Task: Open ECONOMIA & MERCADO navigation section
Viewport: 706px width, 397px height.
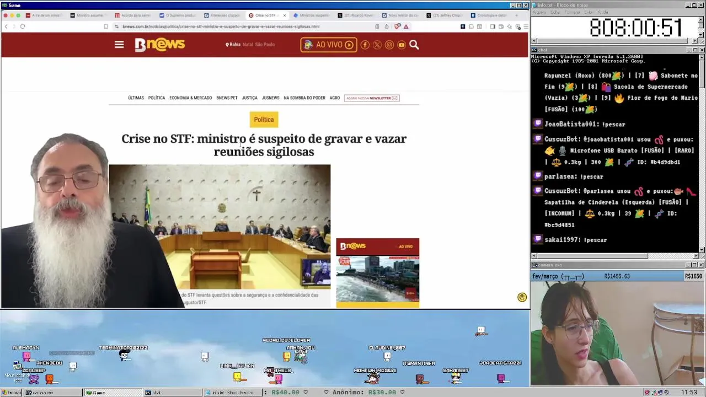Action: (191, 98)
